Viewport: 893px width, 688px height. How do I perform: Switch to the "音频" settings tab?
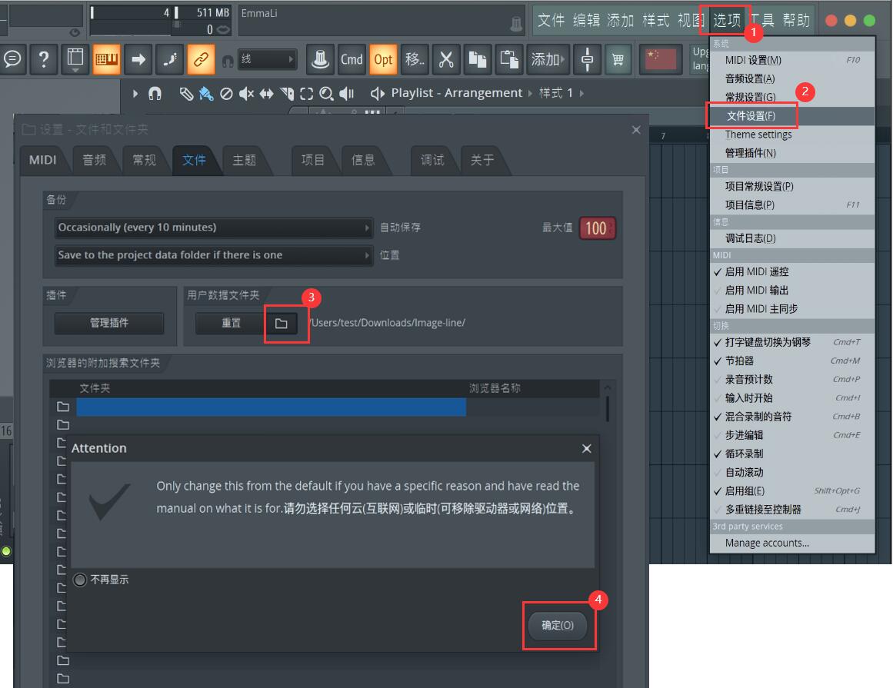click(95, 160)
